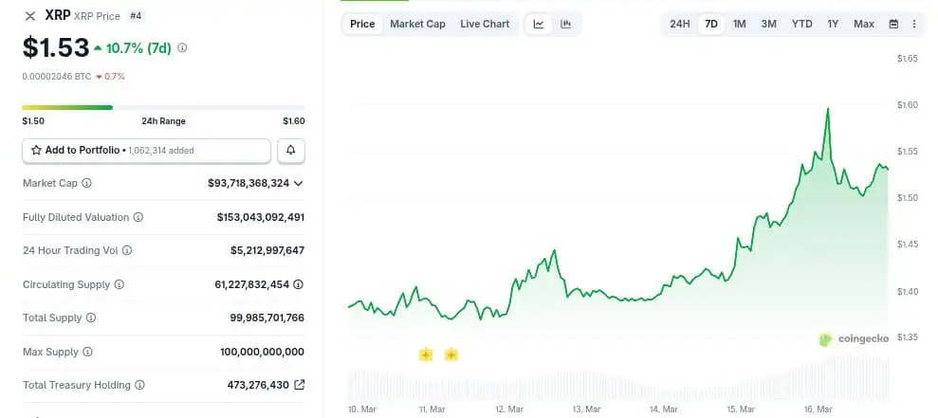The height and width of the screenshot is (418, 938).
Task: Click the price alert bell icon
Action: pos(290,150)
